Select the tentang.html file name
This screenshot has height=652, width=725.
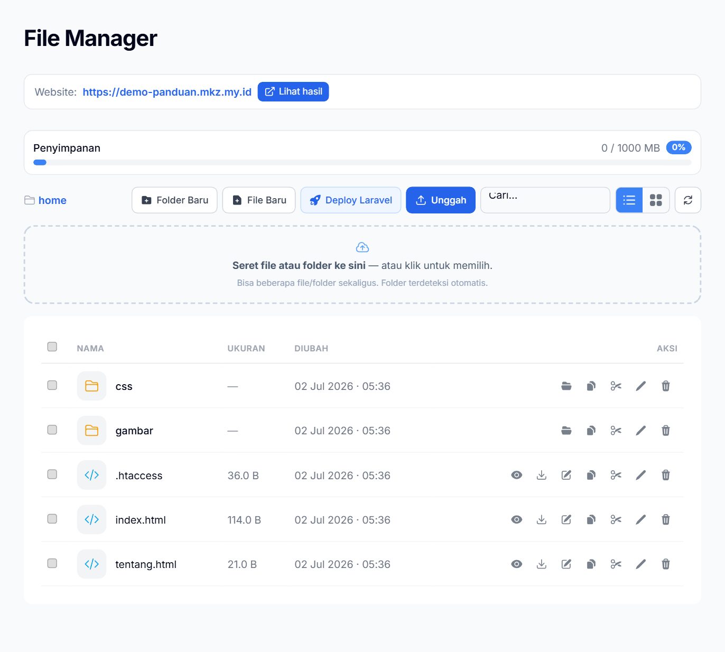tap(146, 564)
